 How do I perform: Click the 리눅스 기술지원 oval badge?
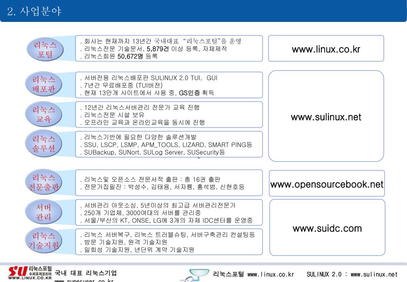click(x=44, y=241)
